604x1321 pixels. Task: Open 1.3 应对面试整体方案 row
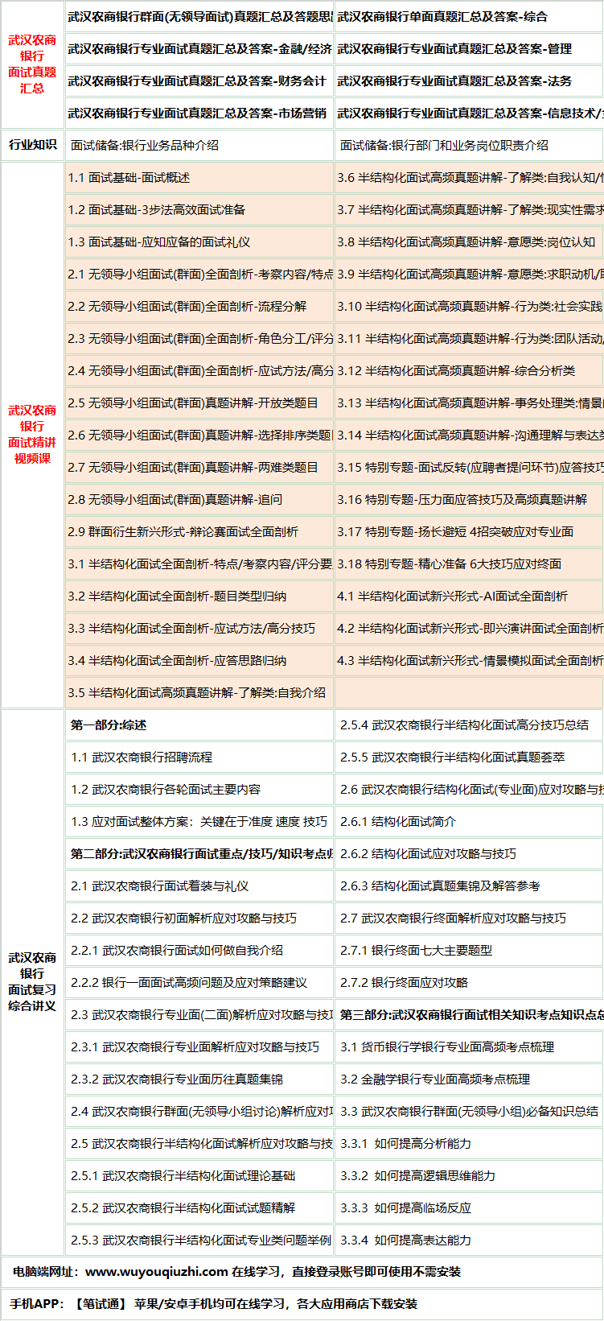[x=199, y=822]
